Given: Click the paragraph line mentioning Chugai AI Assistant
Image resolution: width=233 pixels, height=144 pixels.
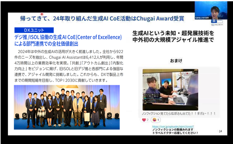Looking at the screenshot, I should (x=69, y=57).
